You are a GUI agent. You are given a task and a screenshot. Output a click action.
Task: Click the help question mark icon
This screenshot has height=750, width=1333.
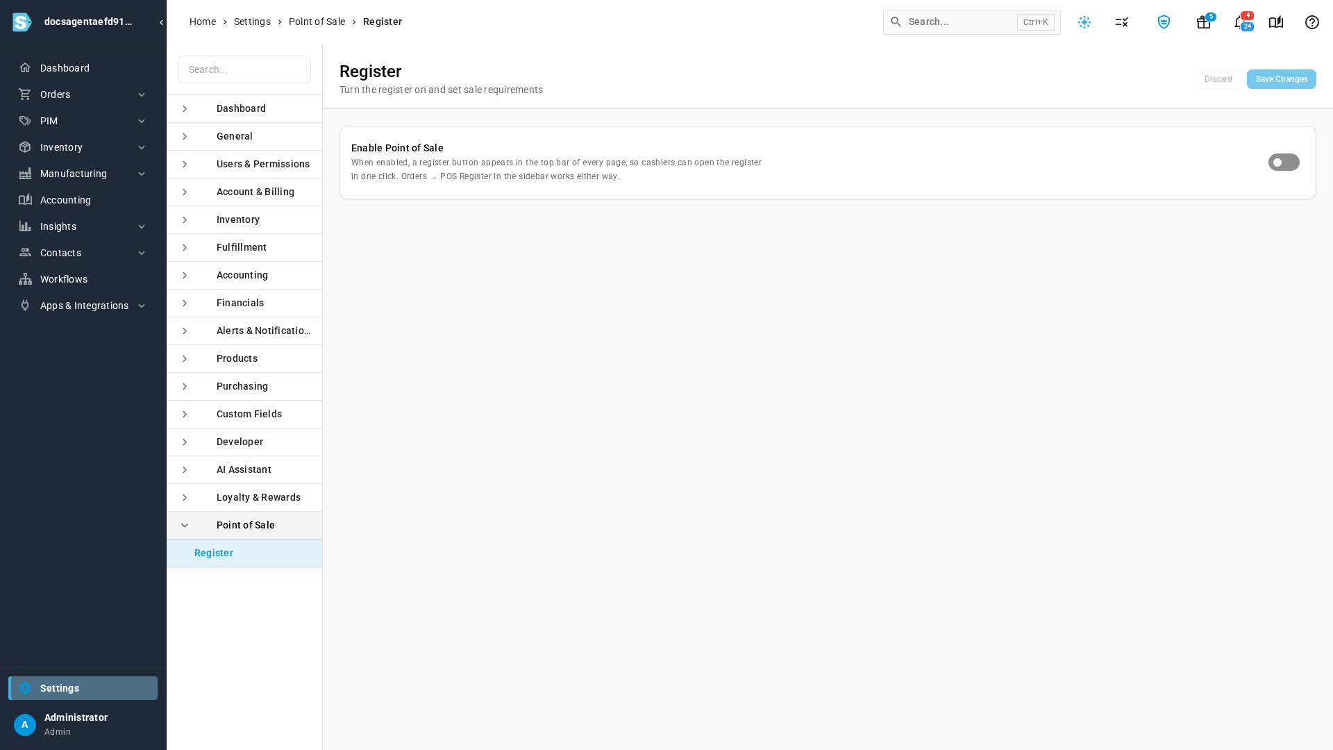coord(1312,22)
